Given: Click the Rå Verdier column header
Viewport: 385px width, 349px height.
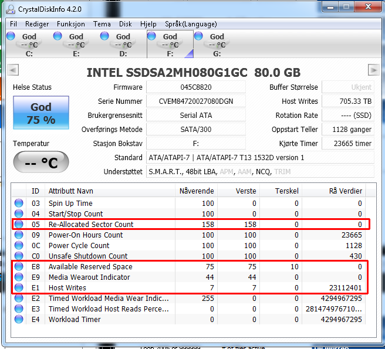Looking at the screenshot, I should point(334,191).
